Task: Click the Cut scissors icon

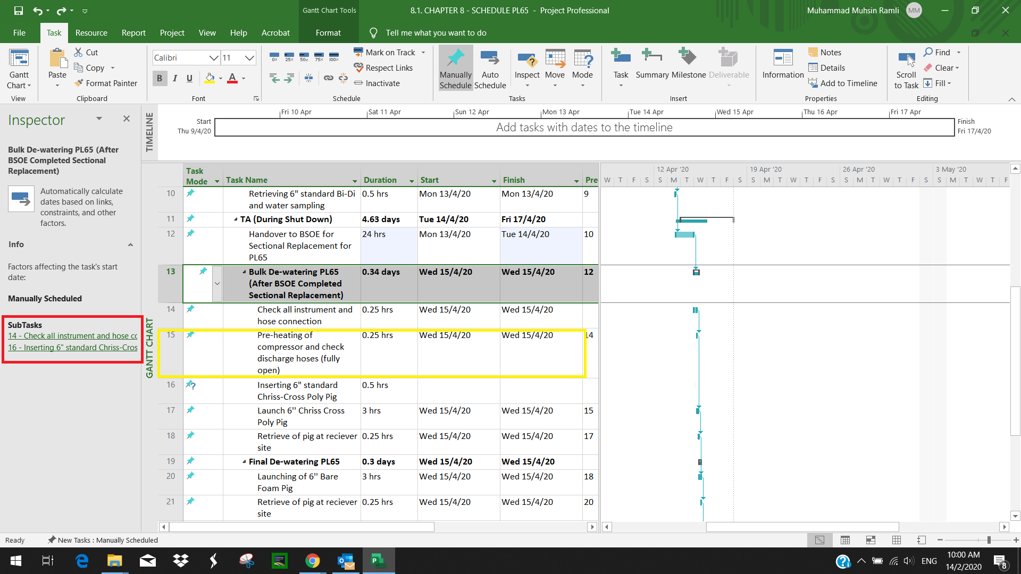Action: [78, 52]
